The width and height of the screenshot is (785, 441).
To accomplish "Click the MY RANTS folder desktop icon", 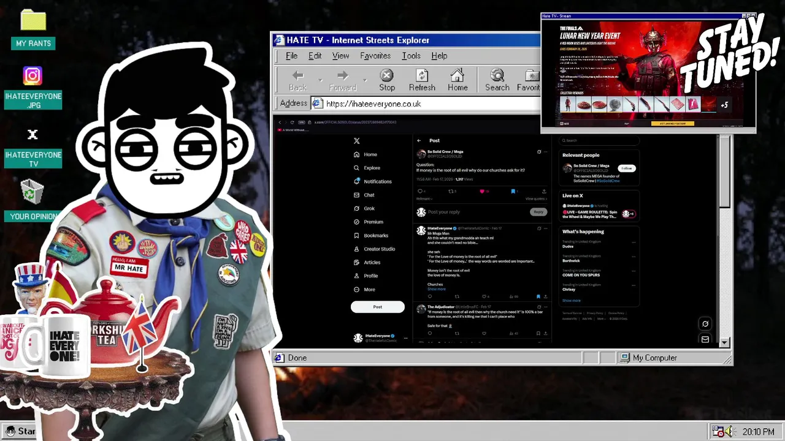I will pos(33,29).
